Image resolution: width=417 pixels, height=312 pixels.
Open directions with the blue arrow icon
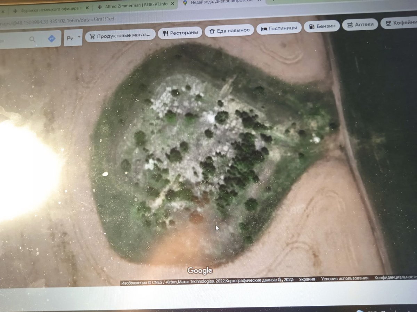pos(52,38)
